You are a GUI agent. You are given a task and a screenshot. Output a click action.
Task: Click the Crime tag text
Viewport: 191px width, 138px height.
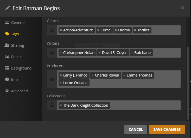coord(105,30)
